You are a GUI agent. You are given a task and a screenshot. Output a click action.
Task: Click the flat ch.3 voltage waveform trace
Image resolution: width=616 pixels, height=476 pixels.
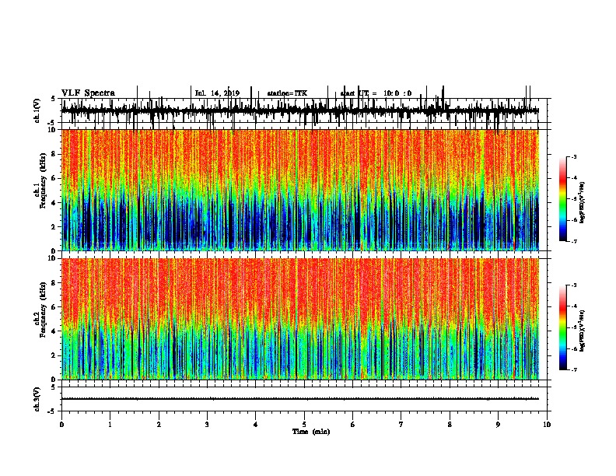point(300,399)
